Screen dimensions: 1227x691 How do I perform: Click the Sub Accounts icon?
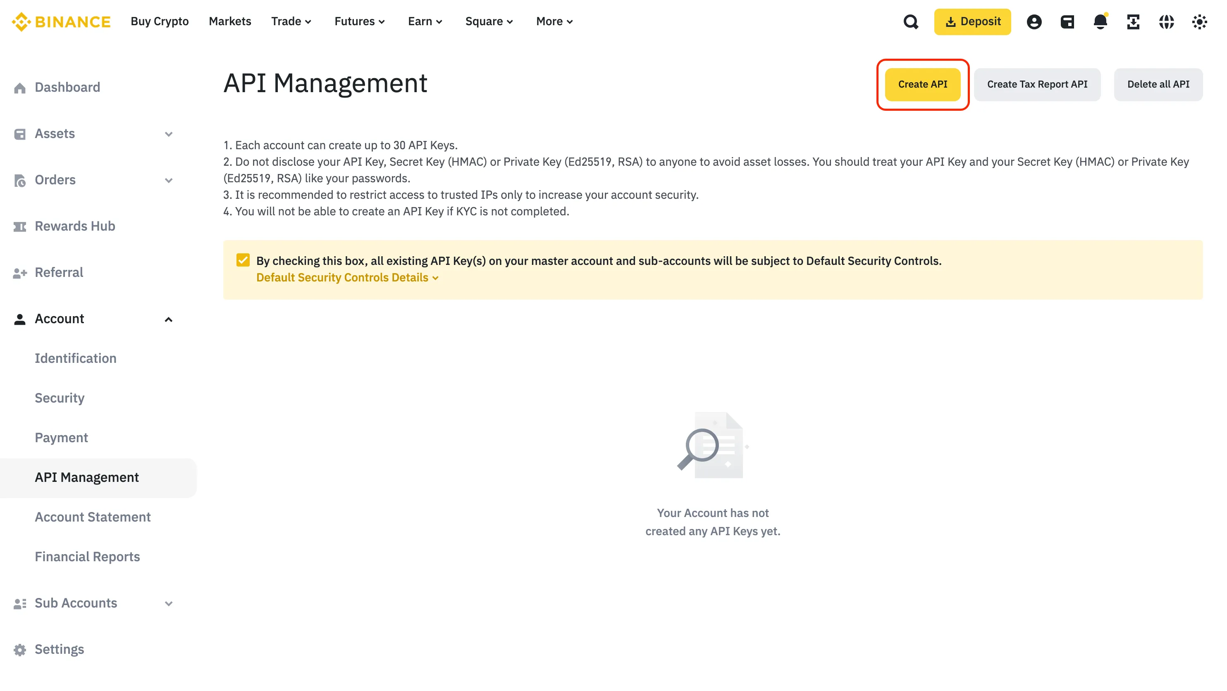pyautogui.click(x=19, y=603)
